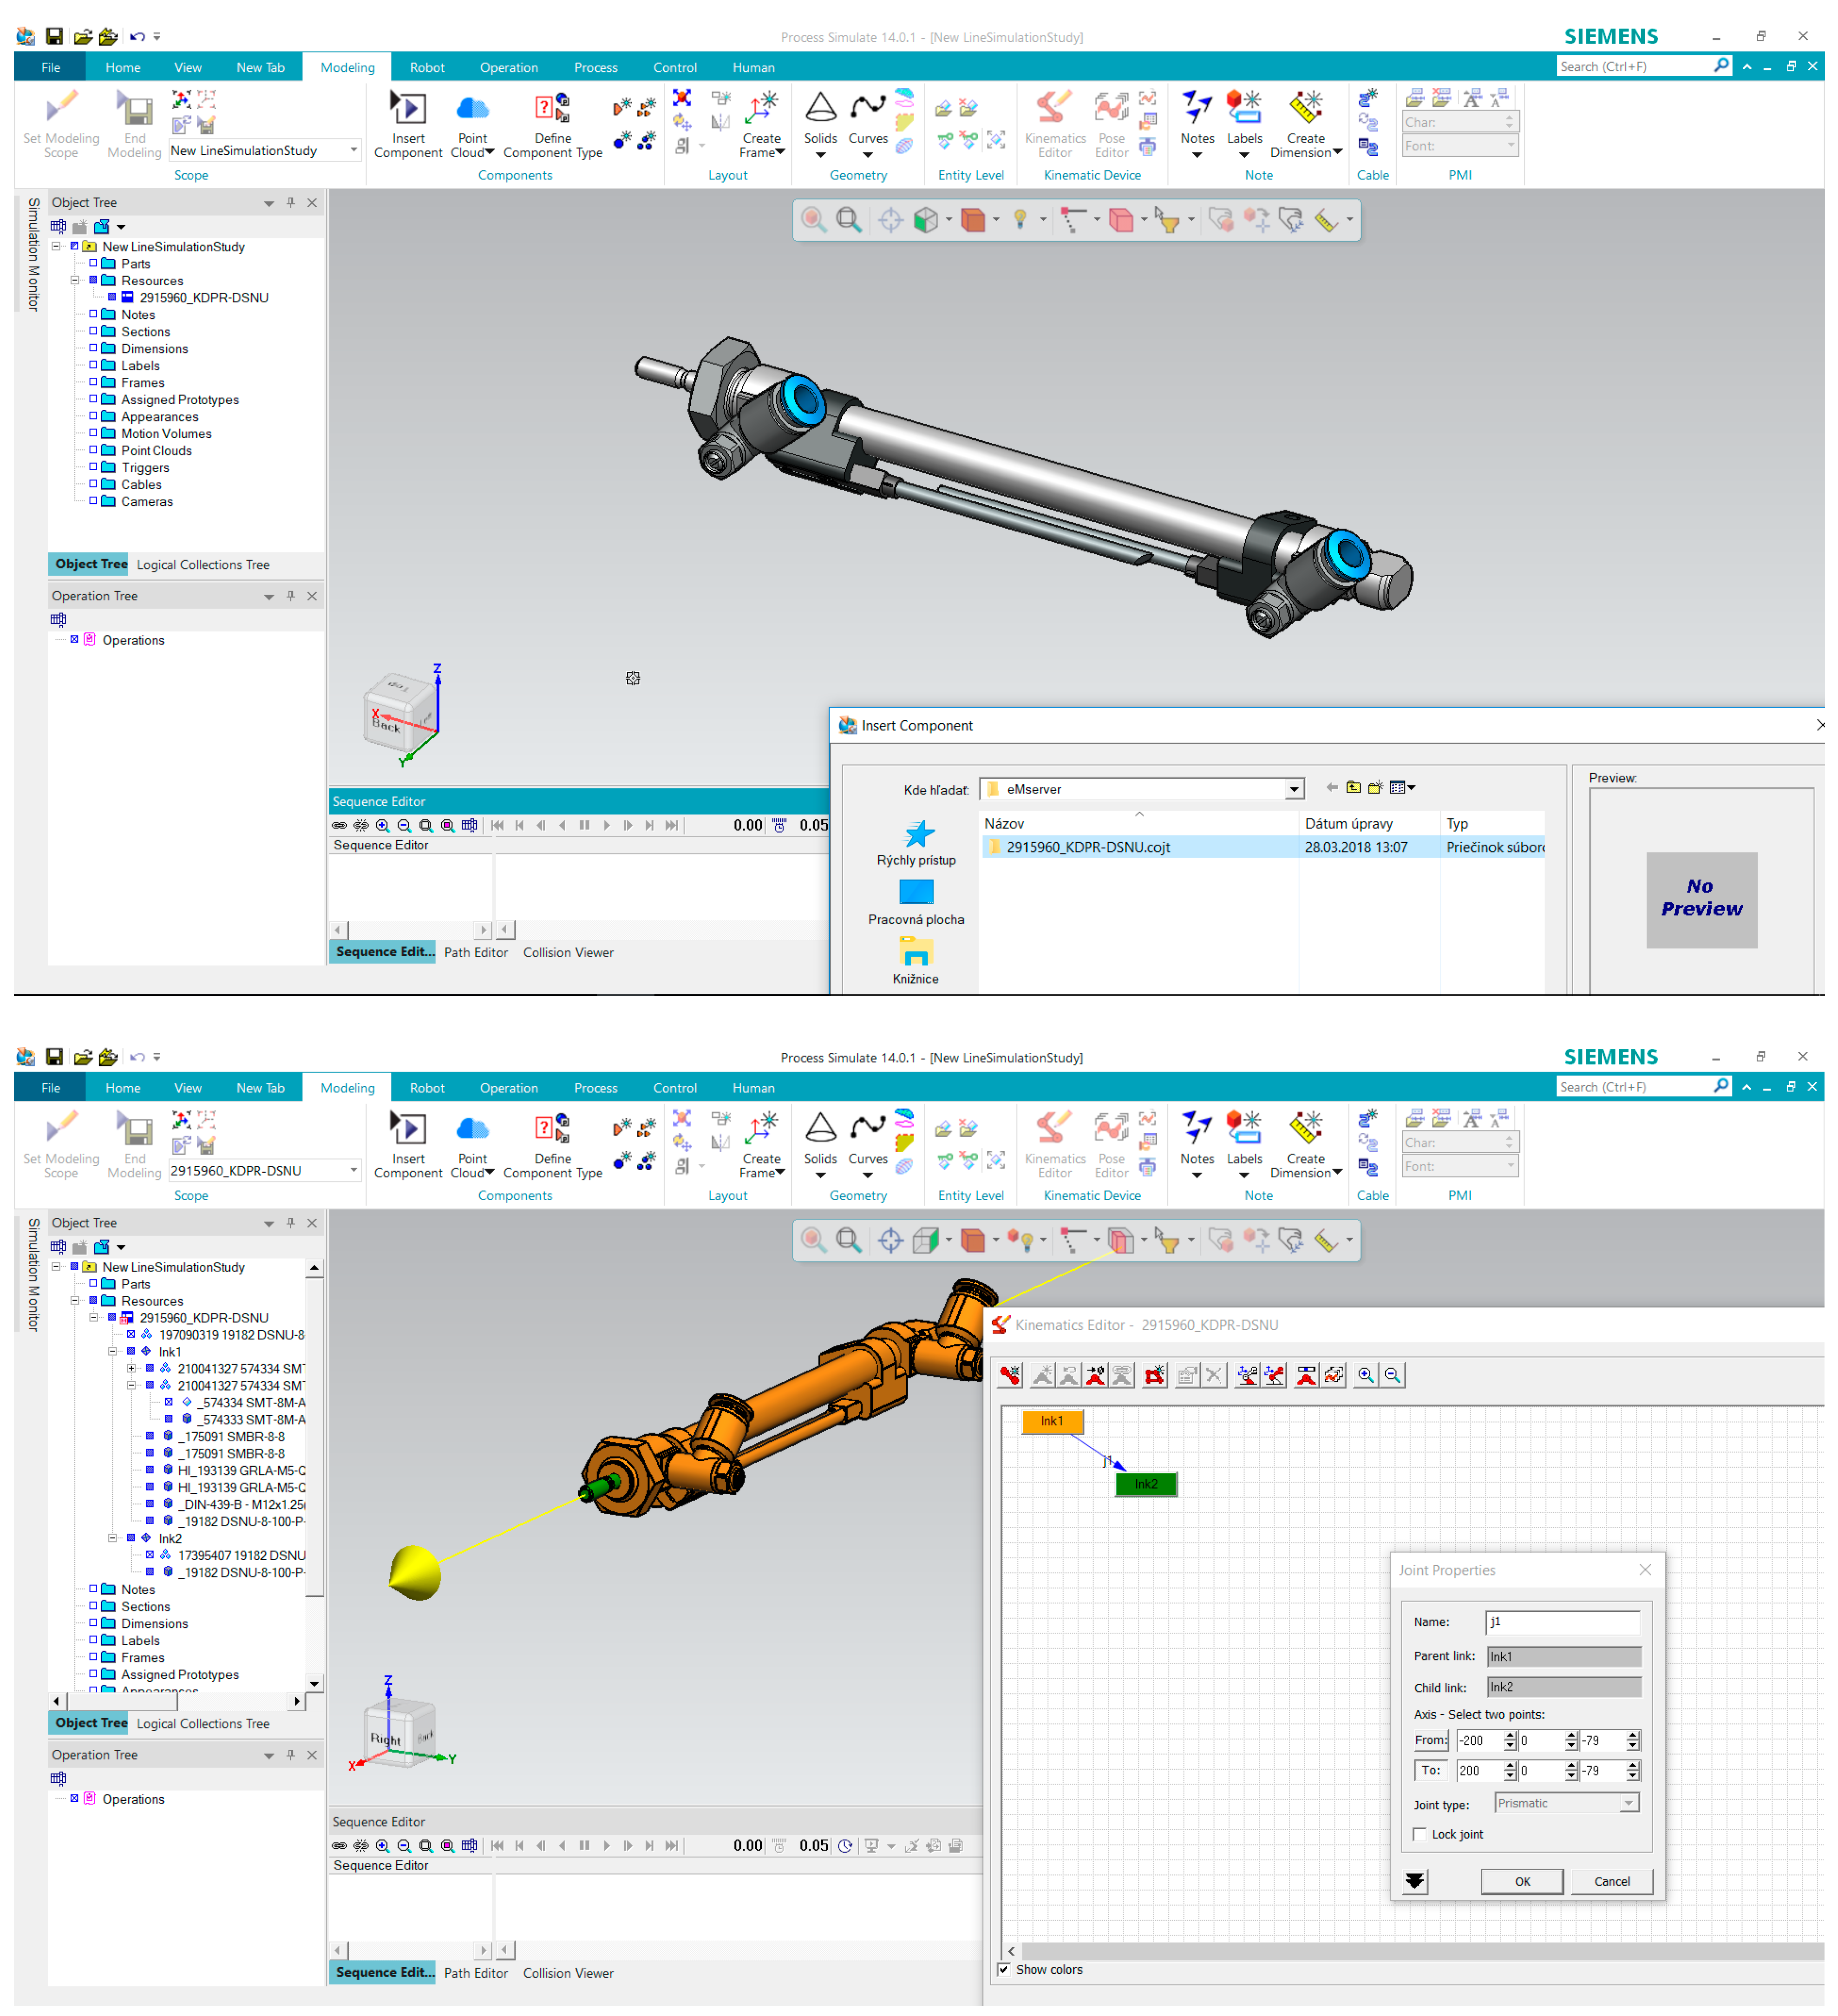1838x2016 pixels.
Task: Click Zoom In magnifier in Kinematics Editor
Action: (x=1365, y=1375)
